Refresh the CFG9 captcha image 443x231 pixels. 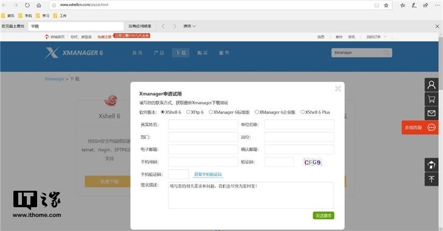coord(312,162)
